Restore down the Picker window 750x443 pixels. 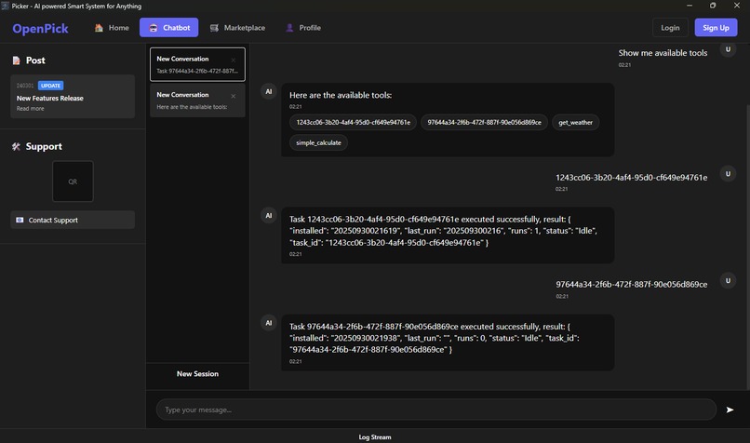tap(713, 6)
